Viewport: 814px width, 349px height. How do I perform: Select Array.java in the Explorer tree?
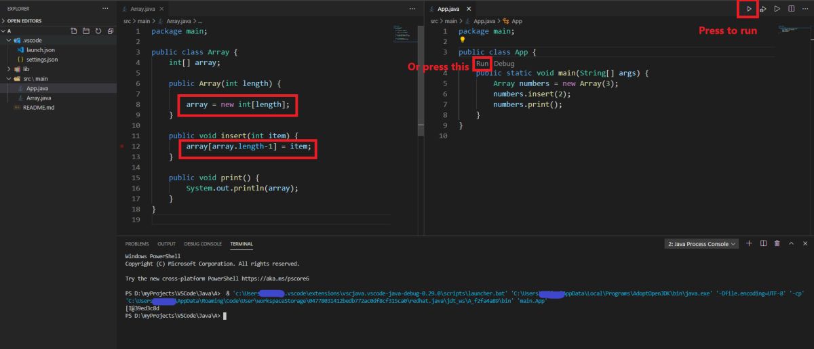coord(57,98)
